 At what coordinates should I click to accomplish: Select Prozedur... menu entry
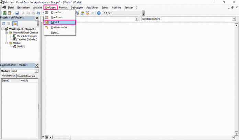(57, 12)
